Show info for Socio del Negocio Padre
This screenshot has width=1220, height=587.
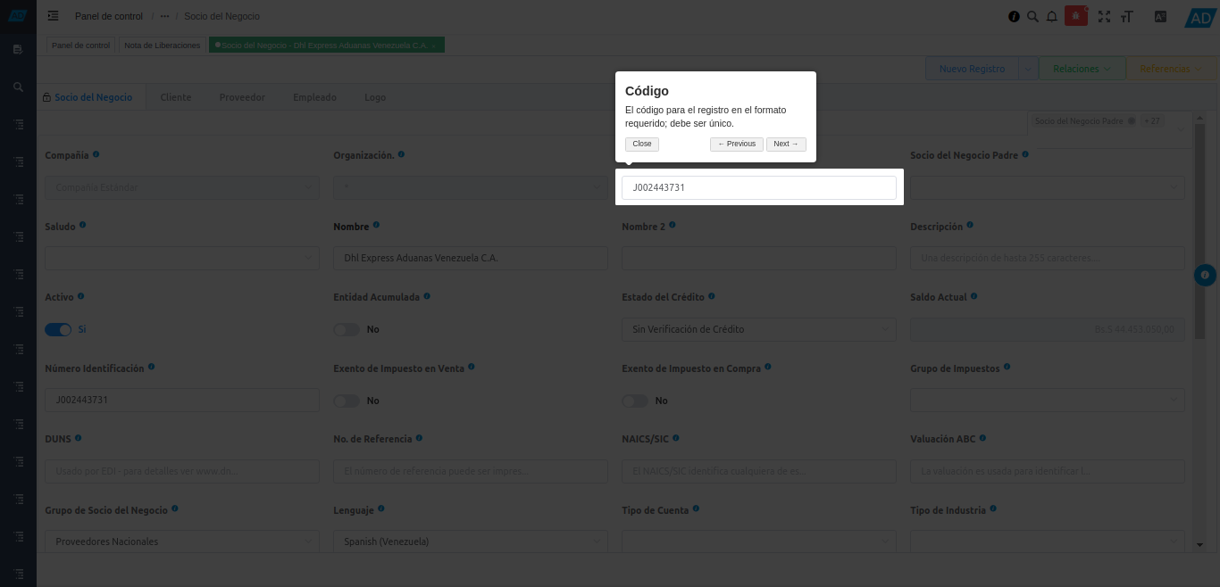click(1024, 154)
